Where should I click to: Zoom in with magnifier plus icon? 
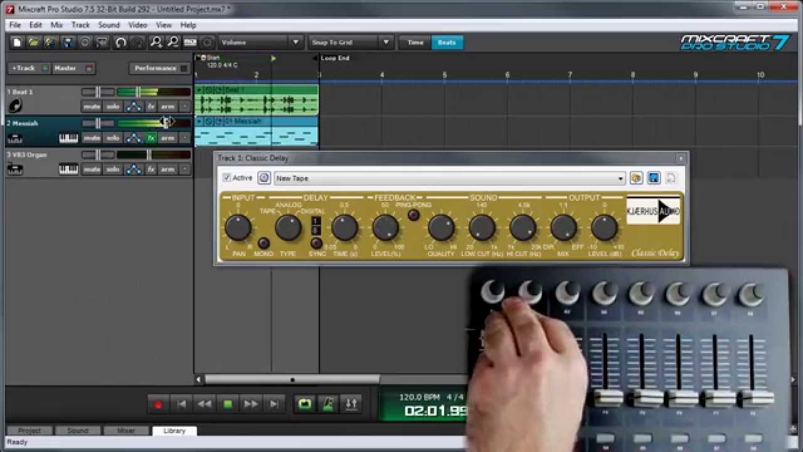click(156, 43)
